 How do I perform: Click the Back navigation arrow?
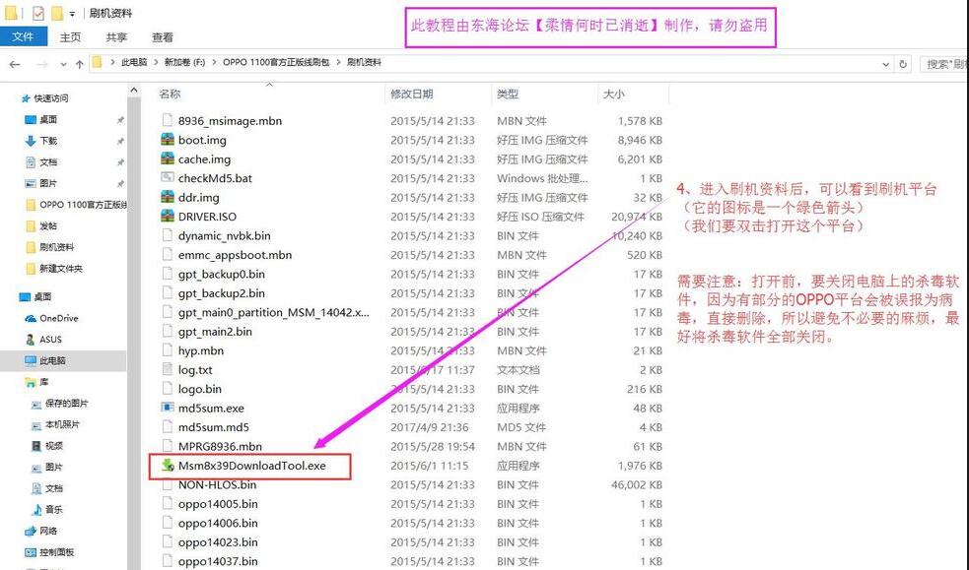(16, 64)
